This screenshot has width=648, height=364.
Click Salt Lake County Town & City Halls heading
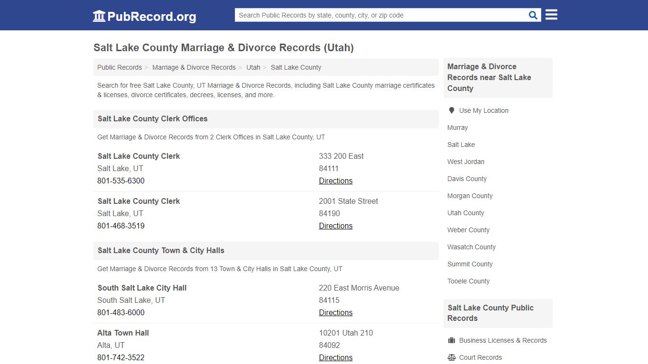(x=161, y=250)
